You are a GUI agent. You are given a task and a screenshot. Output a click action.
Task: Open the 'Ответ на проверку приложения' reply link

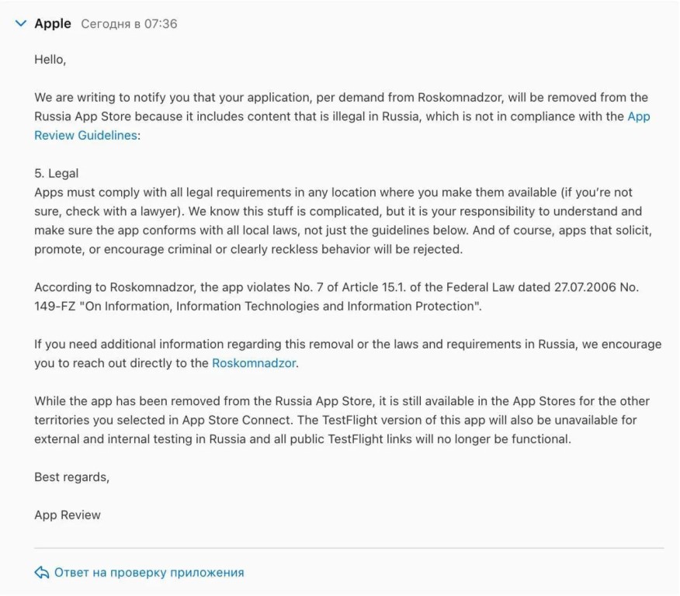pos(149,573)
